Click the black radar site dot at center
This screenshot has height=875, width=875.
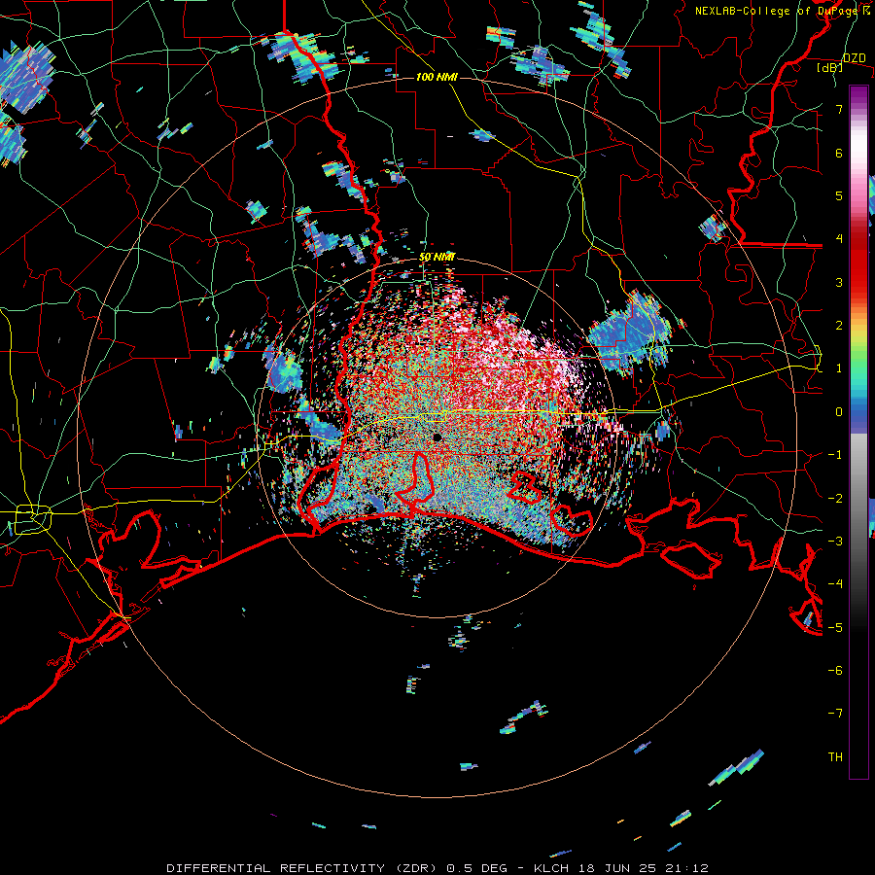click(x=437, y=437)
